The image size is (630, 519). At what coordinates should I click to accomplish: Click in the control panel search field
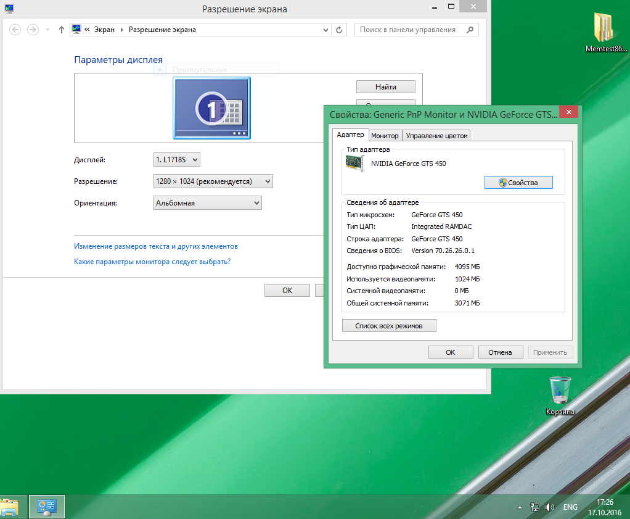[408, 30]
